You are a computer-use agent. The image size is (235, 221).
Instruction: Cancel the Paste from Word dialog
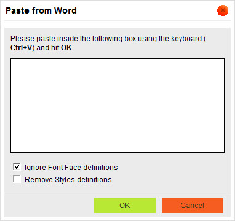tap(193, 205)
